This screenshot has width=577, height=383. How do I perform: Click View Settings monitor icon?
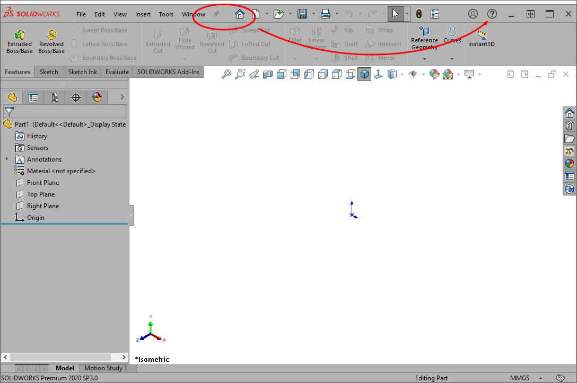point(469,74)
